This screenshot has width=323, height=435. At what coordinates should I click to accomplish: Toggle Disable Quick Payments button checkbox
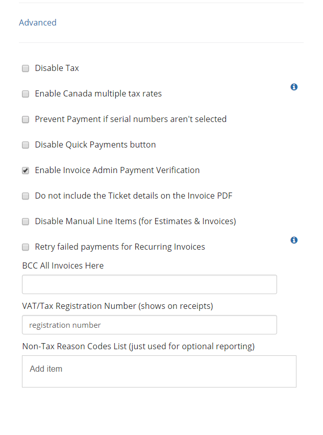point(26,145)
